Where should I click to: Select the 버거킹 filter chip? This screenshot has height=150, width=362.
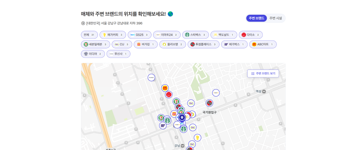click(146, 44)
